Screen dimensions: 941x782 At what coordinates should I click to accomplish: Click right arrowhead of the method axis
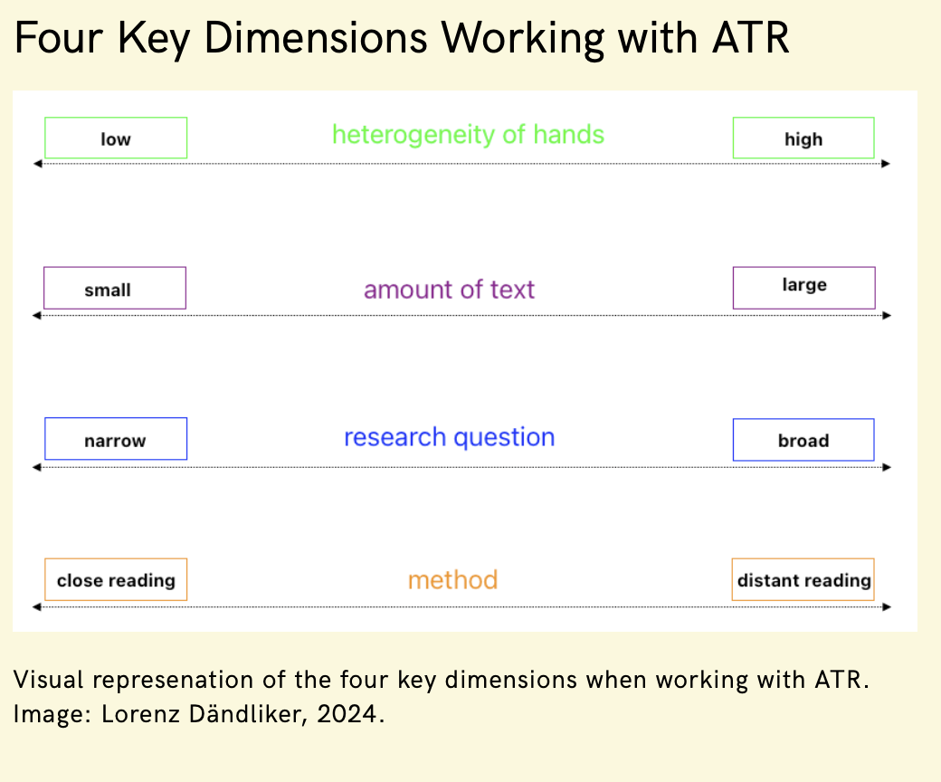(886, 606)
